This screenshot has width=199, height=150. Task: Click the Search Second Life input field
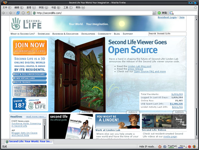pos(167,34)
